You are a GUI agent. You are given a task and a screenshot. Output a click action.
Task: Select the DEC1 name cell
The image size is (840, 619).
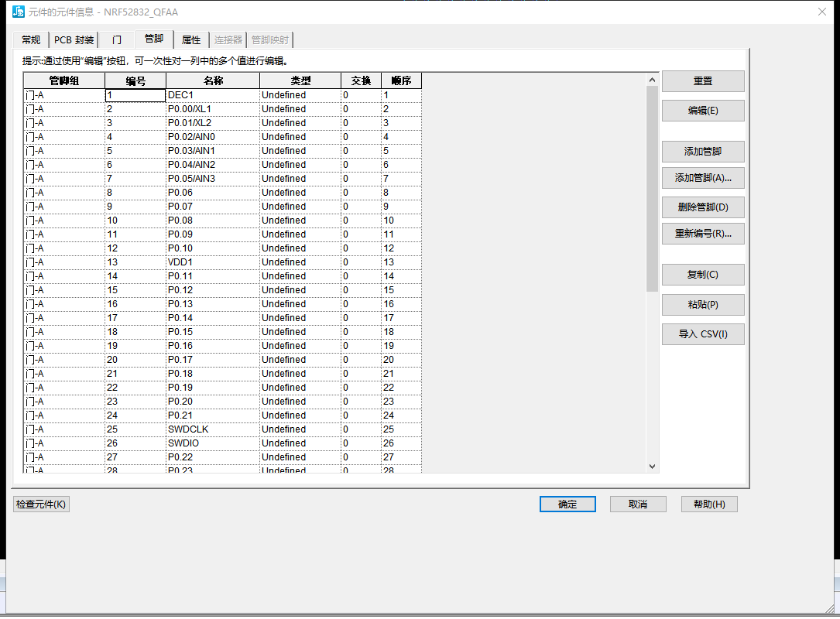click(213, 95)
